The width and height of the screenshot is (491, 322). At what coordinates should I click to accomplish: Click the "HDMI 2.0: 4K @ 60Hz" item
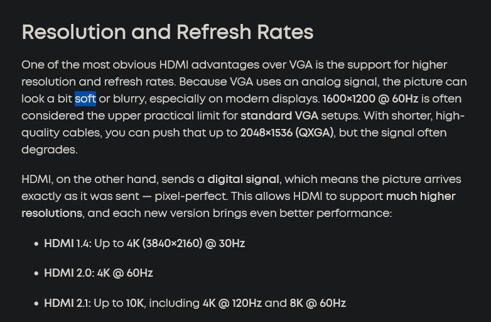point(99,273)
